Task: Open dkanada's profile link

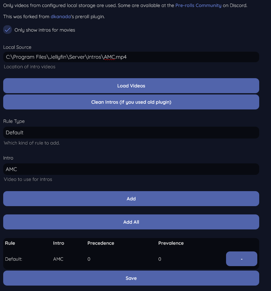Action: pyautogui.click(x=61, y=17)
